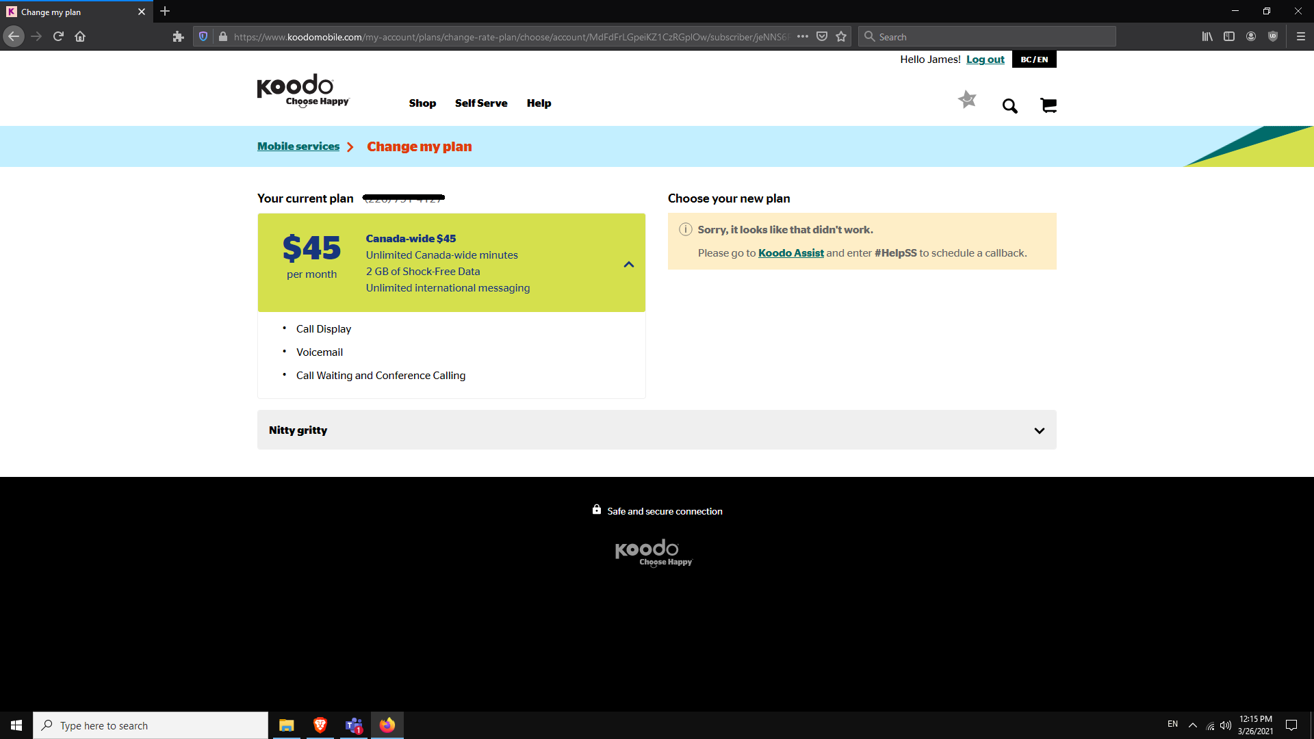Click the Change my plan heading
Screen dimensions: 1314x739
(x=420, y=146)
